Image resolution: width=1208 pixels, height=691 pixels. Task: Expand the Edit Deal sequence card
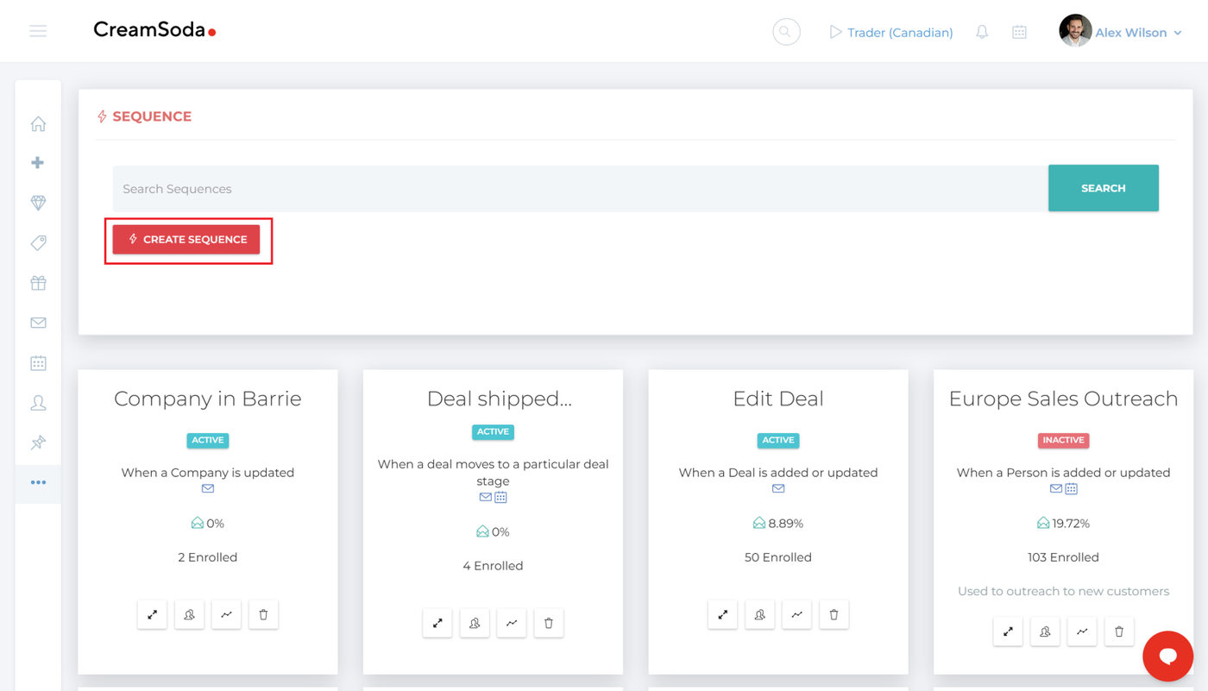click(722, 614)
